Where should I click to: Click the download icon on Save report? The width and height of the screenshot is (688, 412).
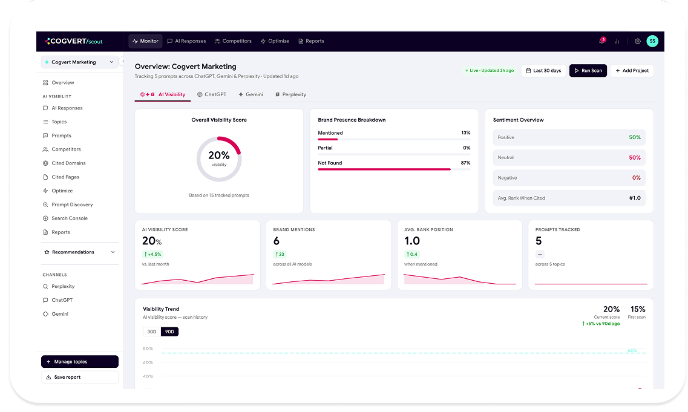48,378
